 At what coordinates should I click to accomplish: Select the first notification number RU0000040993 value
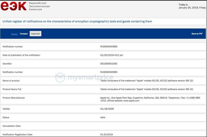109,46
